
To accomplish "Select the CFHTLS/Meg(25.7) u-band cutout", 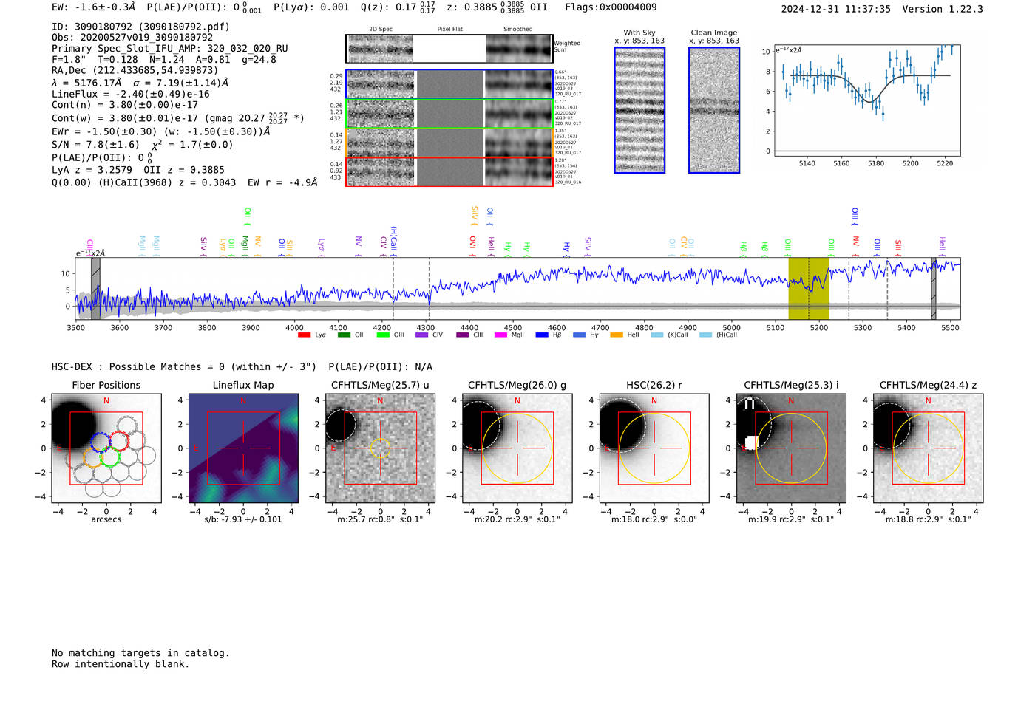I will pos(380,448).
